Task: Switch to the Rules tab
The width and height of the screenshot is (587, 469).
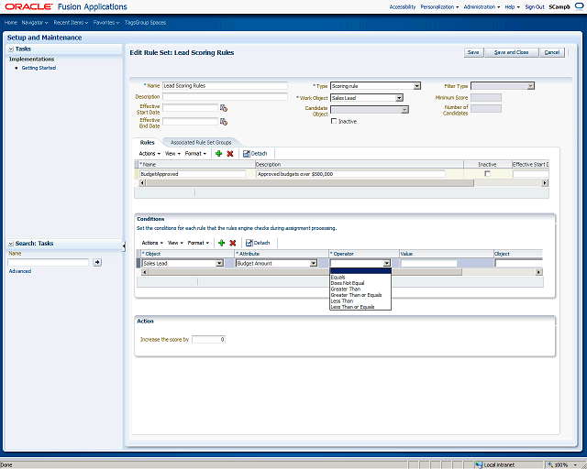Action: [147, 143]
